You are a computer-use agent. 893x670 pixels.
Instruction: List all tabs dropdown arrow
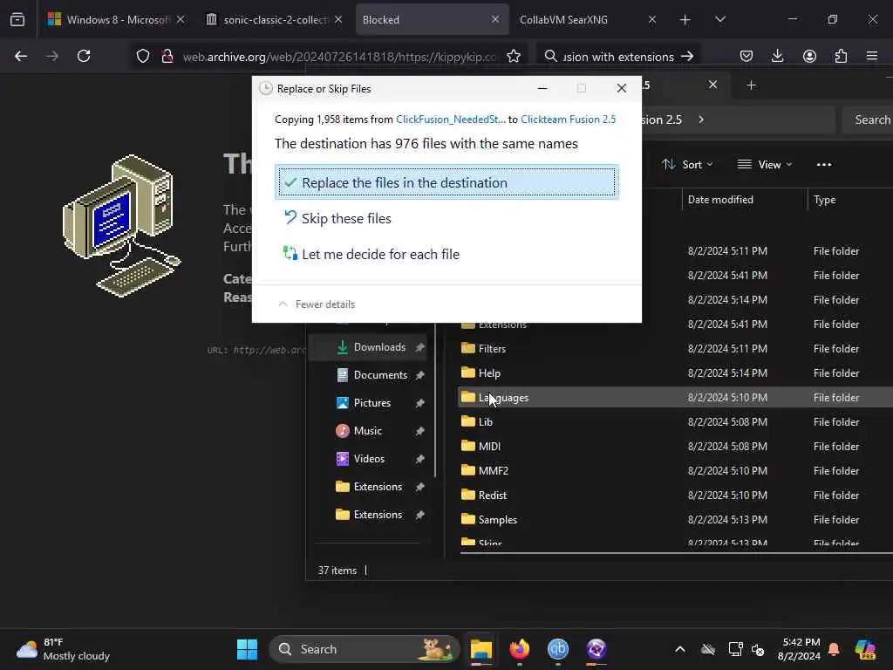[720, 19]
